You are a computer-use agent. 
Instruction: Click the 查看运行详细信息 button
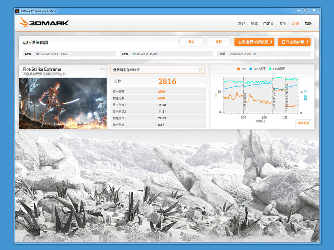(x=254, y=42)
